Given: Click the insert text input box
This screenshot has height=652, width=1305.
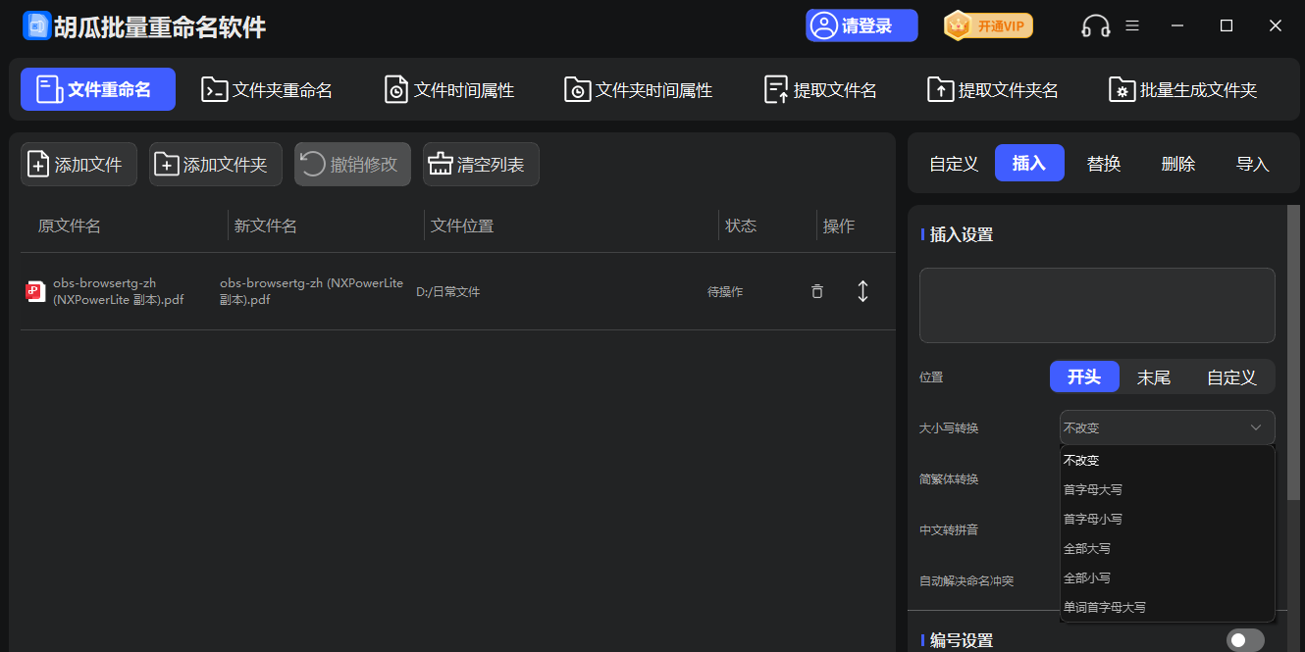Looking at the screenshot, I should click(x=1097, y=305).
